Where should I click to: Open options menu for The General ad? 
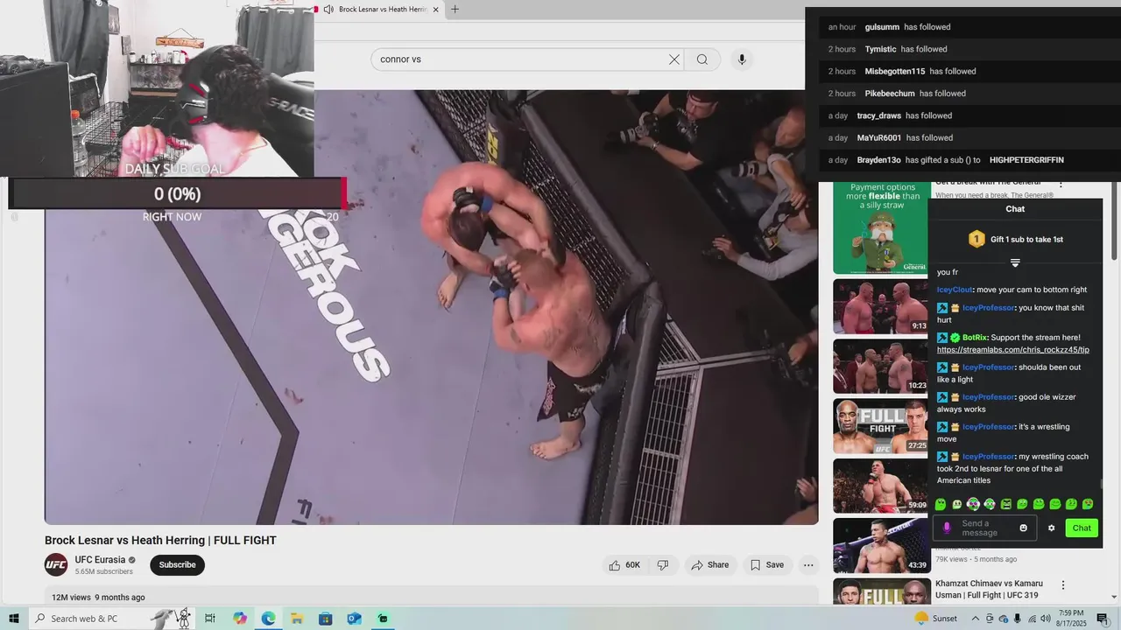[1061, 185]
